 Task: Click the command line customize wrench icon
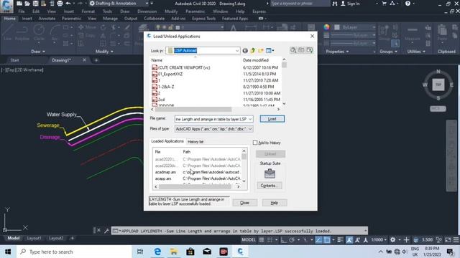click(106, 231)
